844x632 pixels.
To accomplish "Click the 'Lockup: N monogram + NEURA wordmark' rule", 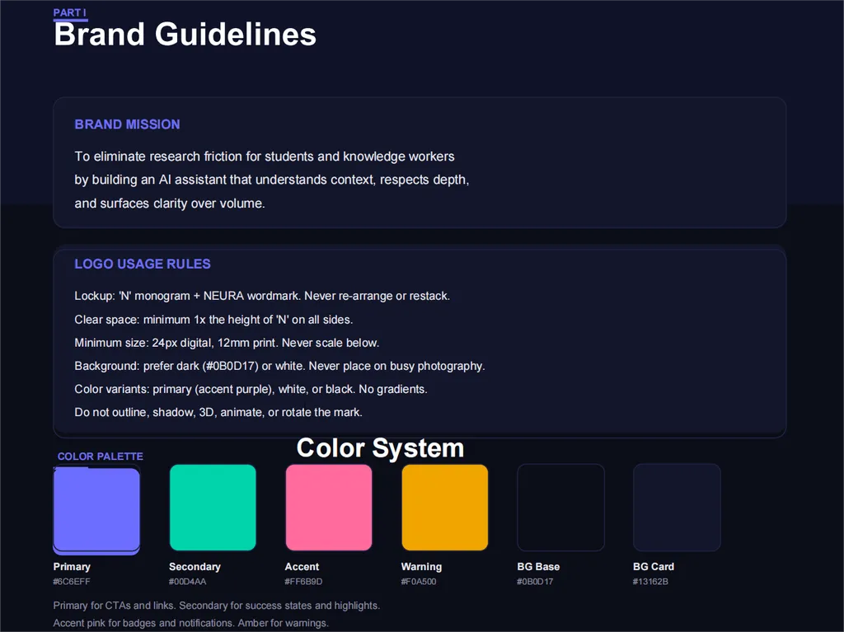I will click(262, 296).
